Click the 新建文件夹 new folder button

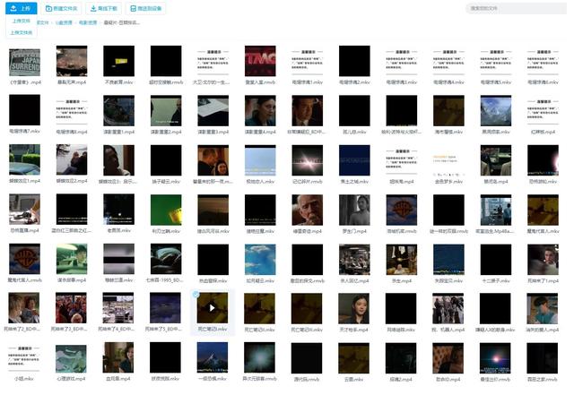pos(62,8)
